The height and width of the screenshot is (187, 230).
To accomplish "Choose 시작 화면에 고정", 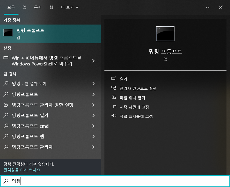I will (x=134, y=107).
